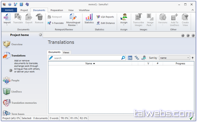Image resolution: width=197 pixels, height=122 pixels.
Task: Switch to the Views tab
Action: [66, 53]
